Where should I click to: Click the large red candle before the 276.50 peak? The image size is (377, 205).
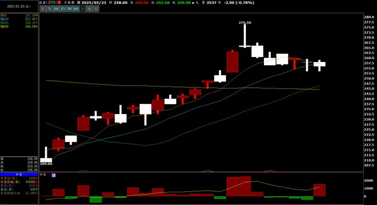(232, 62)
